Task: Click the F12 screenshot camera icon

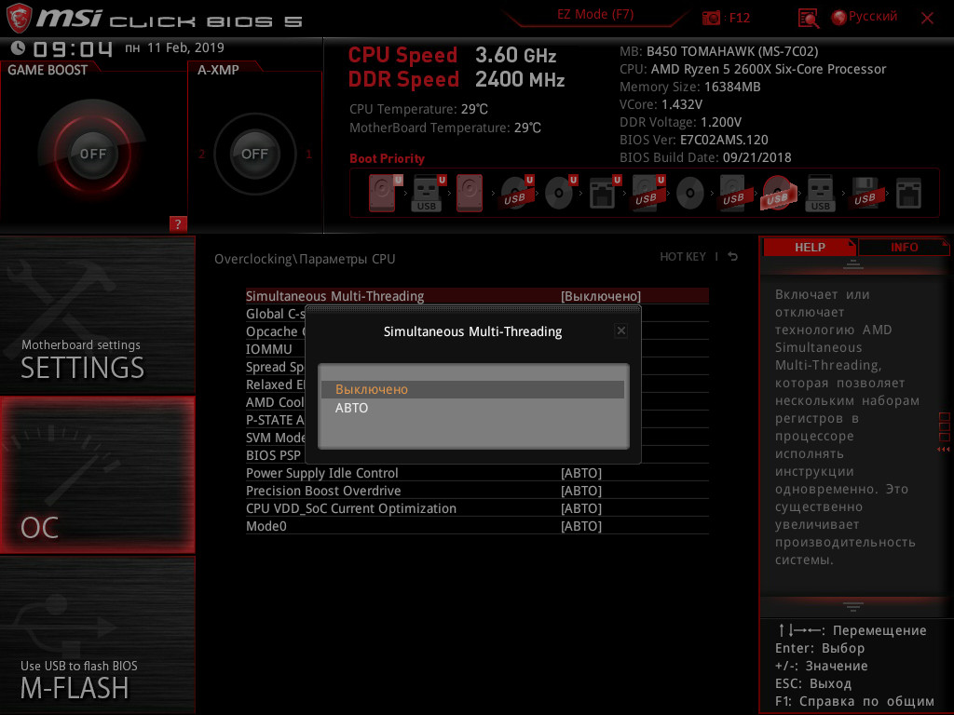Action: (711, 18)
